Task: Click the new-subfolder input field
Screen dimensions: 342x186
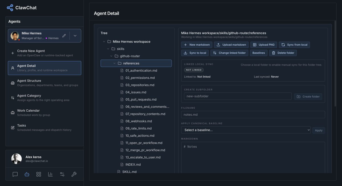Action: pos(238,96)
